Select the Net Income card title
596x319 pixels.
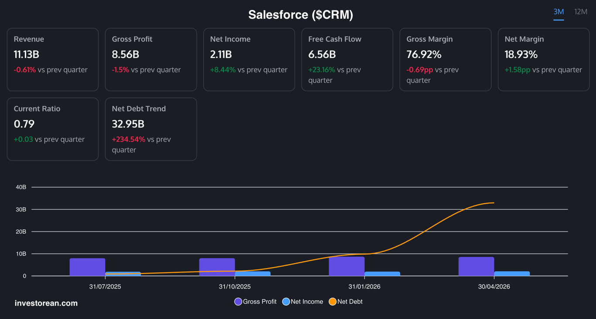(x=230, y=39)
